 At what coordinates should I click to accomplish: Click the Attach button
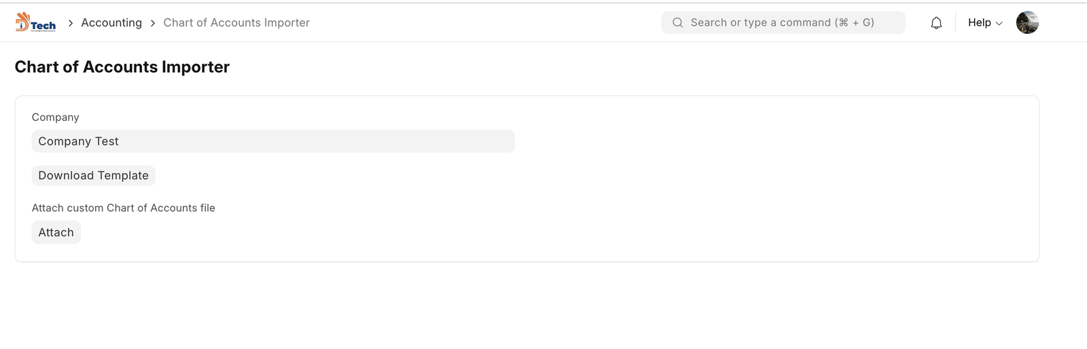coord(56,232)
